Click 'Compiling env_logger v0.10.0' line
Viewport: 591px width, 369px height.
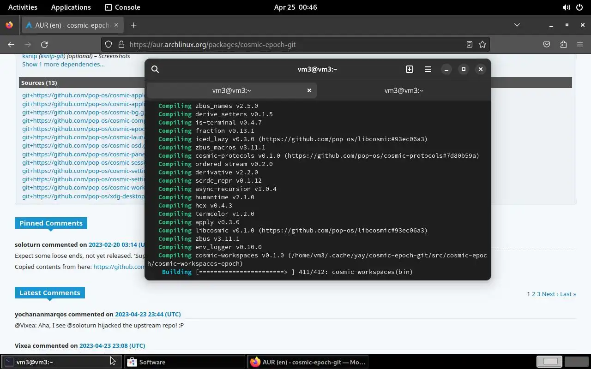tap(210, 247)
